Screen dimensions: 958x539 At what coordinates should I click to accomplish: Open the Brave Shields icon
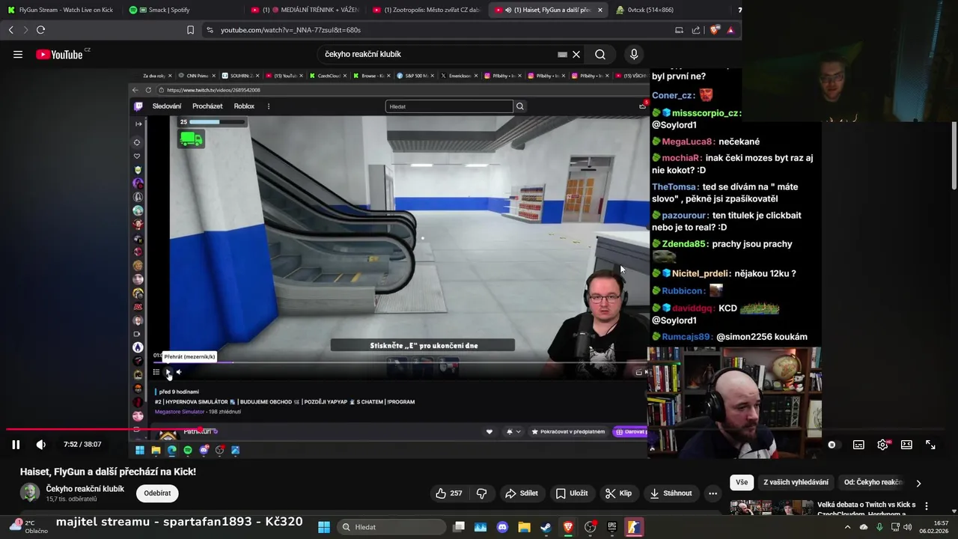(x=715, y=30)
